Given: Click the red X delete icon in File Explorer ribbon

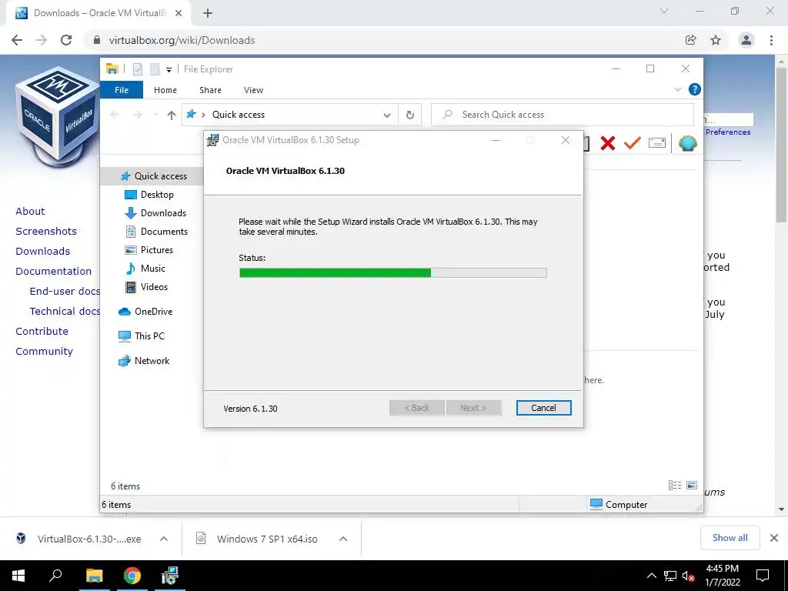Looking at the screenshot, I should point(608,143).
